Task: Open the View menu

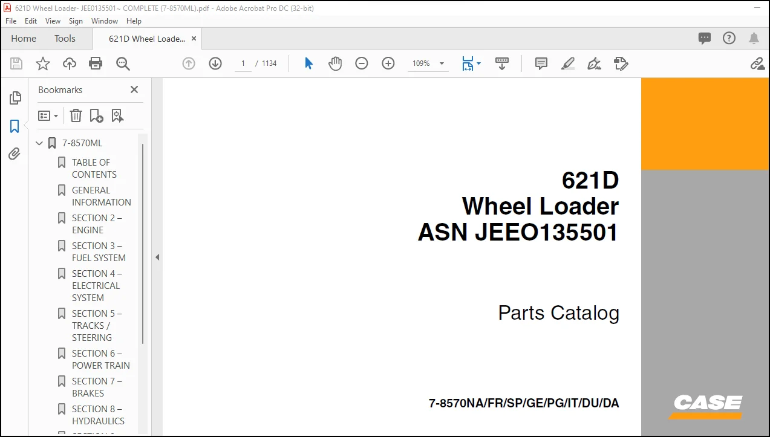Action: 53,21
